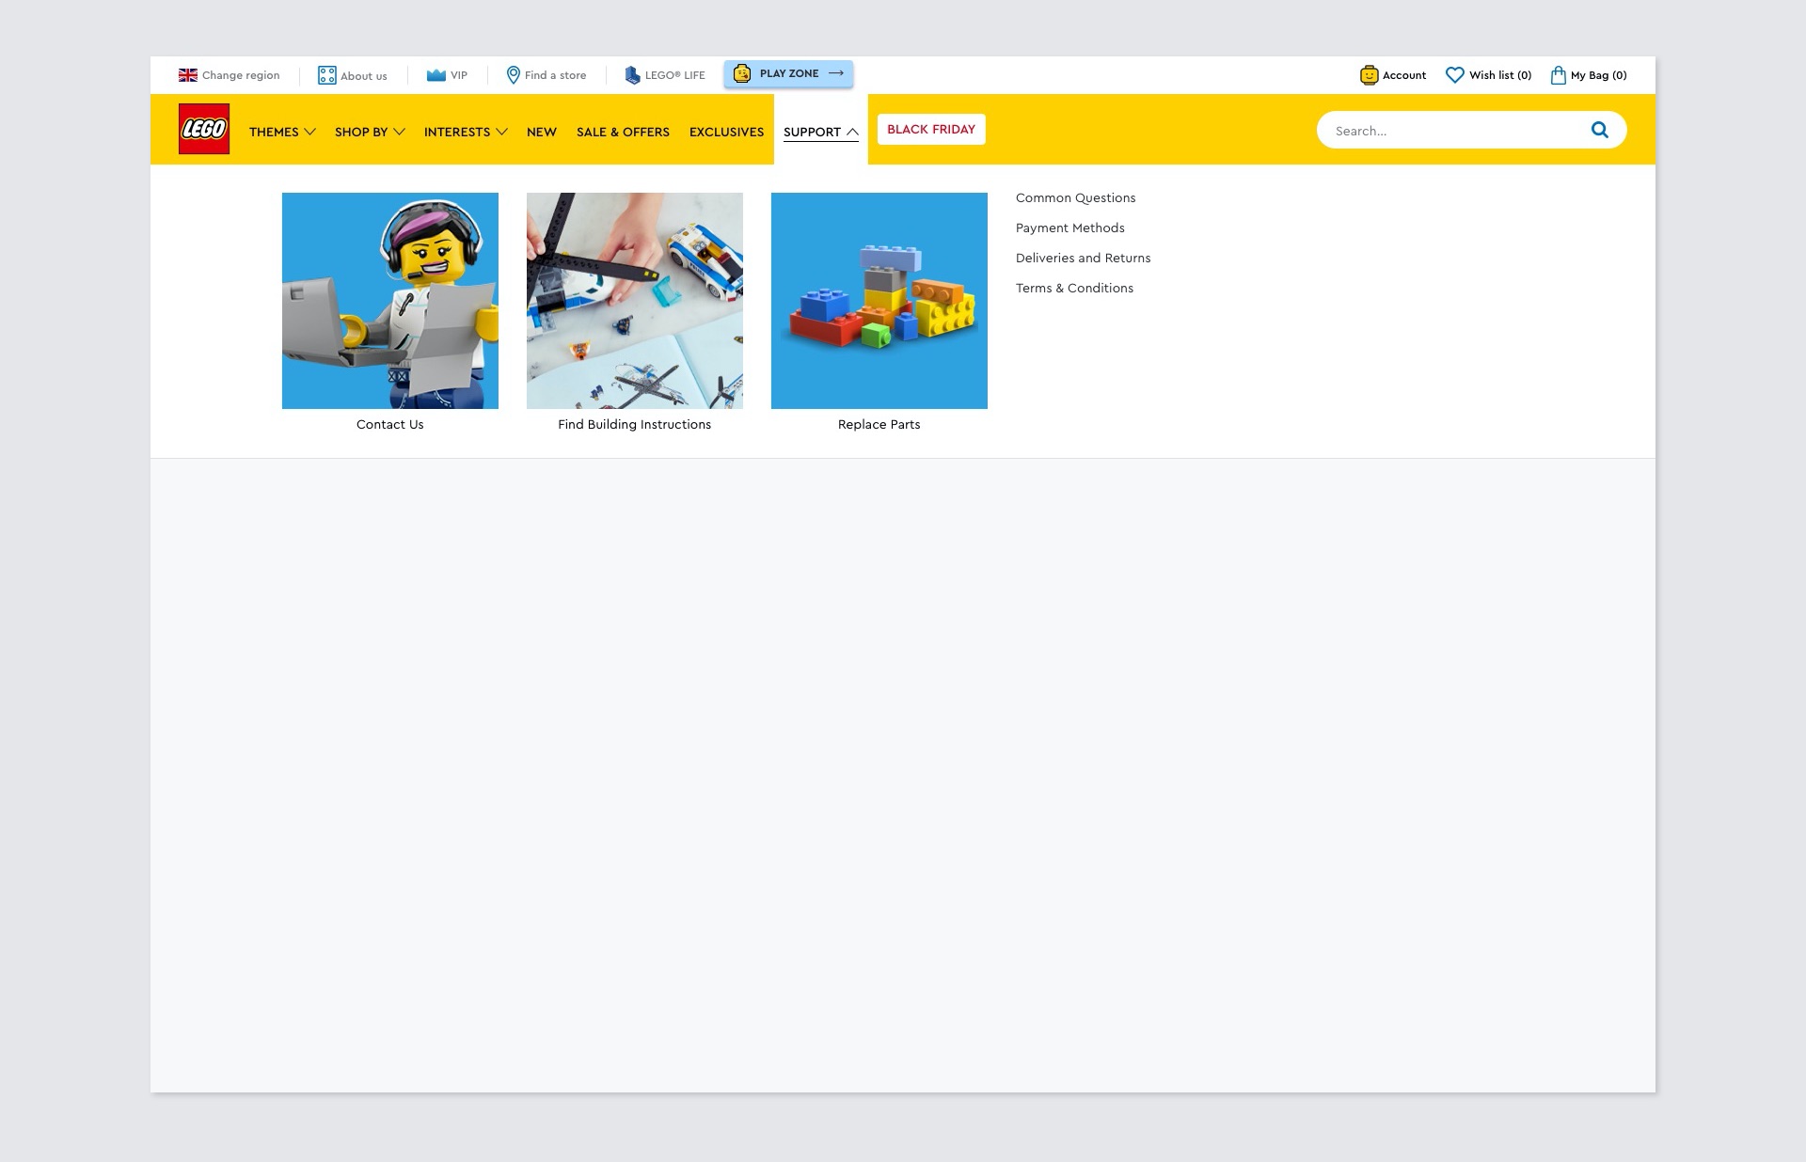Screen dimensions: 1806x1162
Task: Click the Find Building Instructions caption
Action: point(635,424)
